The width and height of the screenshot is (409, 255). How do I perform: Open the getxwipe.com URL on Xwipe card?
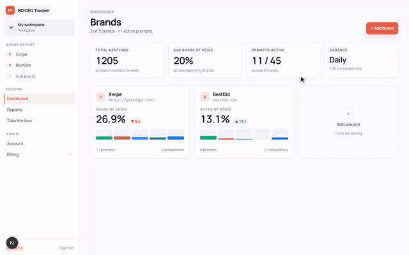131,100
